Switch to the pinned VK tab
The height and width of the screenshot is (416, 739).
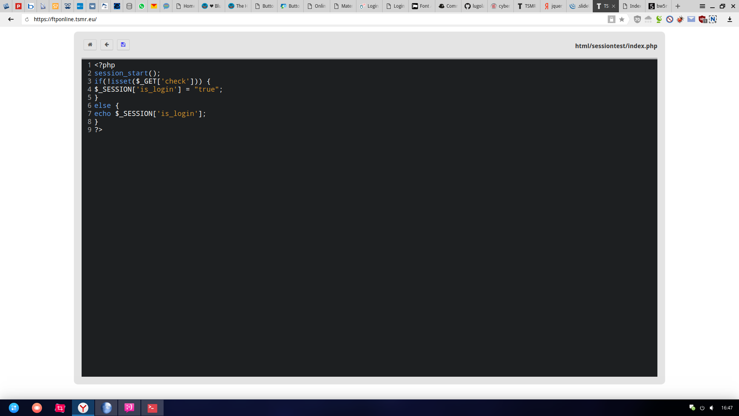92,6
